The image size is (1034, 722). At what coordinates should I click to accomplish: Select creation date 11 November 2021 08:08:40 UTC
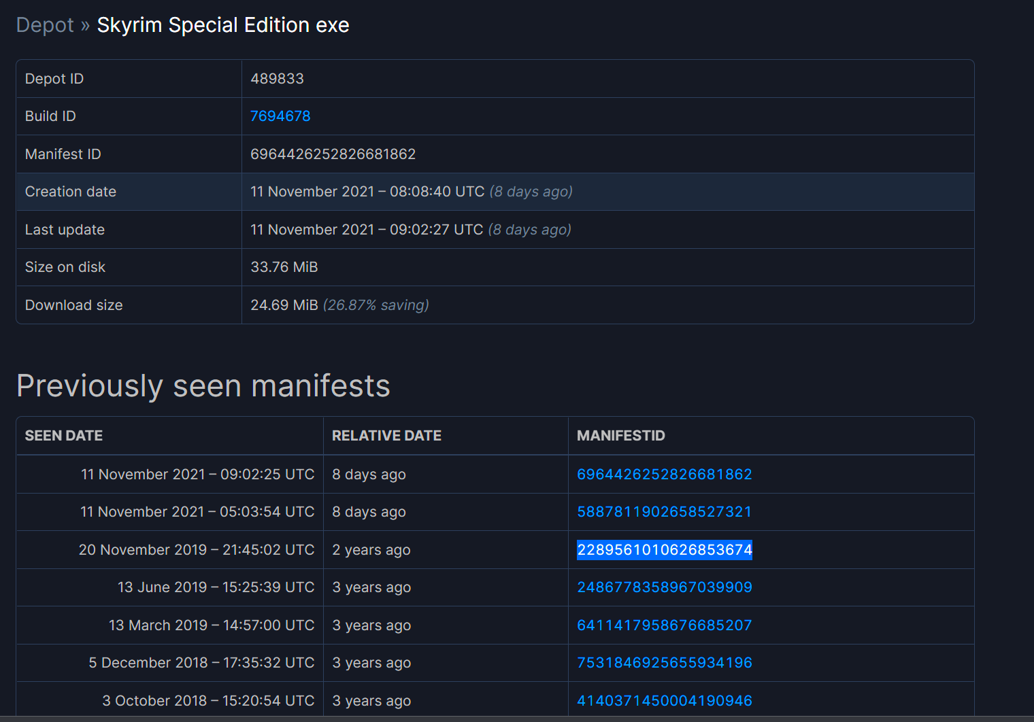pyautogui.click(x=367, y=192)
